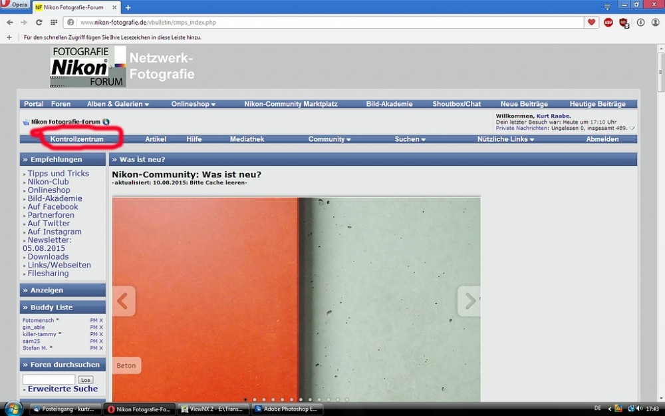Open the downloads icon in toolbar
This screenshot has height=416, width=665.
(640, 23)
